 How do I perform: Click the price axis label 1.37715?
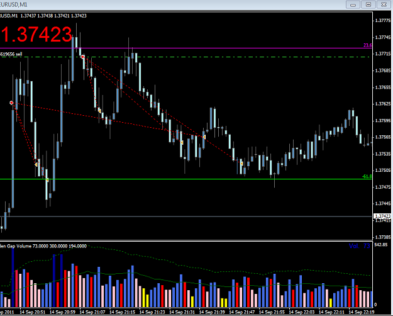tap(382, 54)
